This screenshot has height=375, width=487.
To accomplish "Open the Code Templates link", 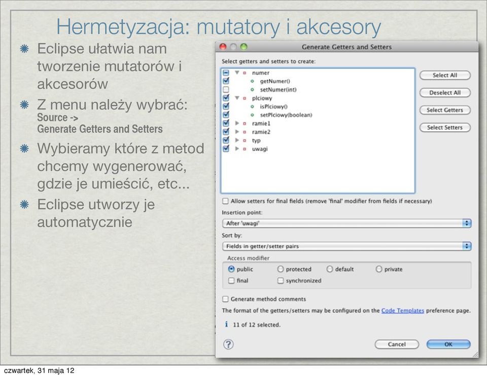I will pyautogui.click(x=402, y=311).
